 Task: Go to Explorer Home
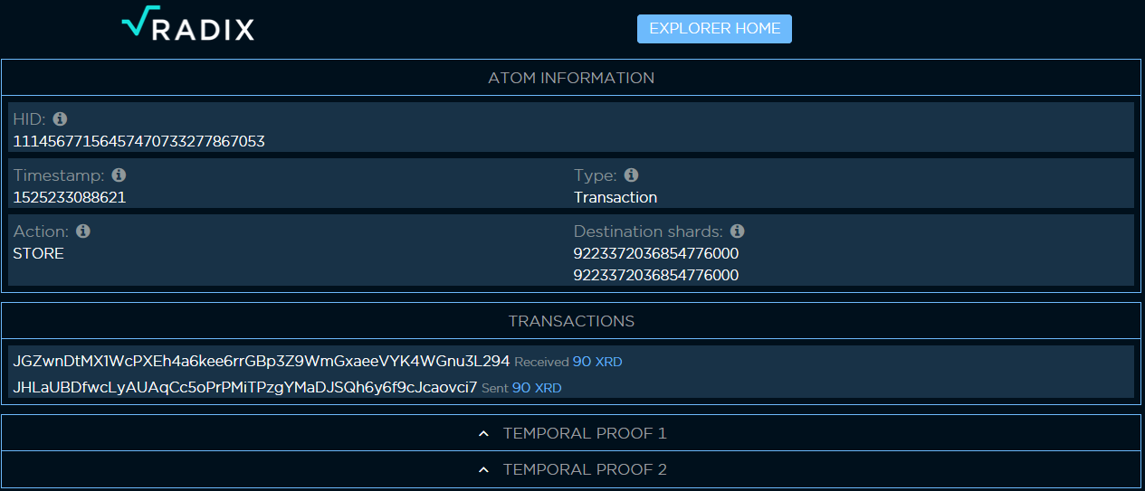click(714, 29)
